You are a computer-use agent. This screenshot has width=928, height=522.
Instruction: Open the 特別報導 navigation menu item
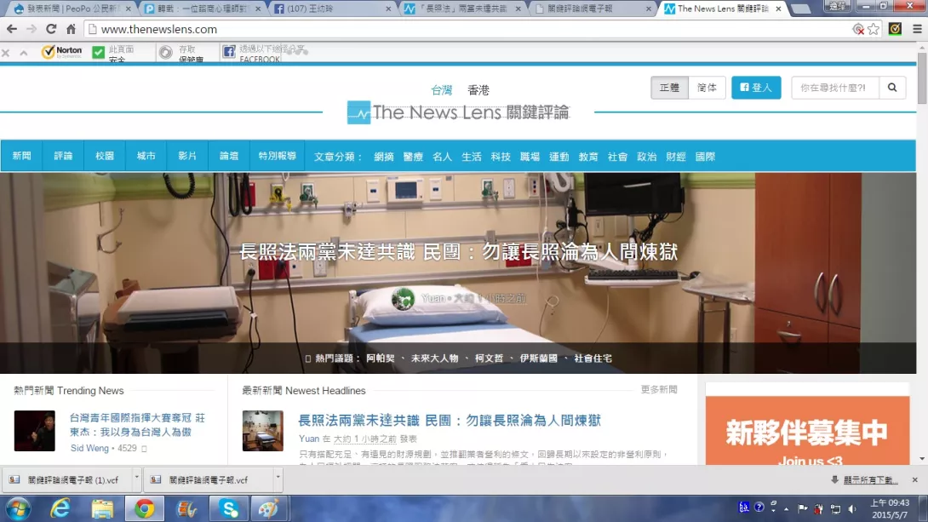277,156
